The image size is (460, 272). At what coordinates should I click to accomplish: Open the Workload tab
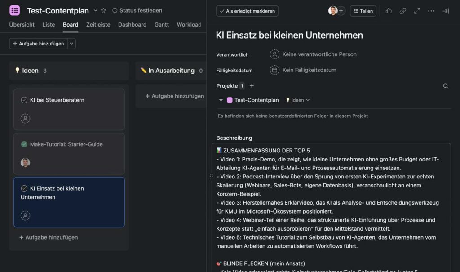click(189, 25)
